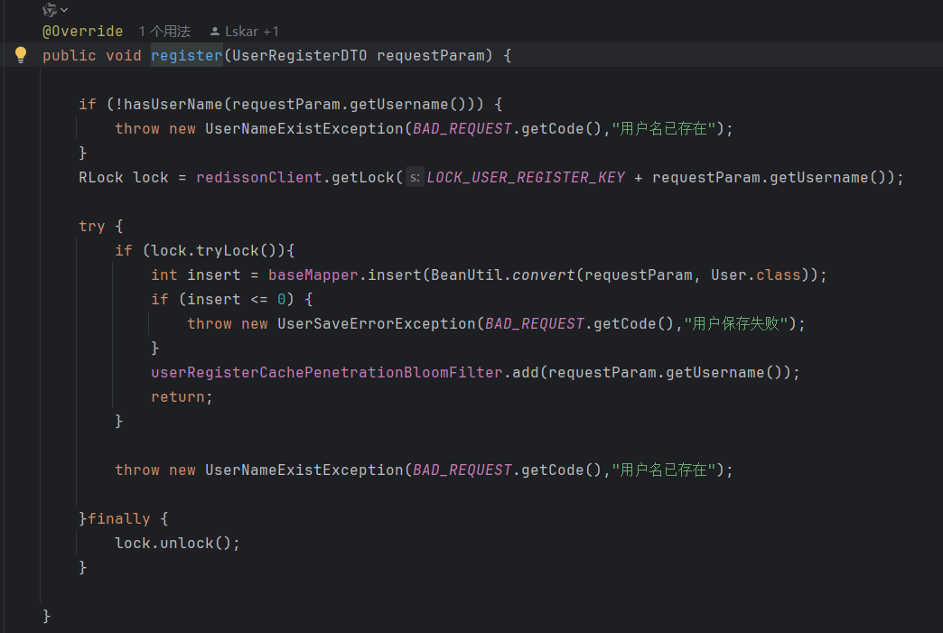943x633 pixels.
Task: Click the @Override annotation
Action: coord(83,32)
